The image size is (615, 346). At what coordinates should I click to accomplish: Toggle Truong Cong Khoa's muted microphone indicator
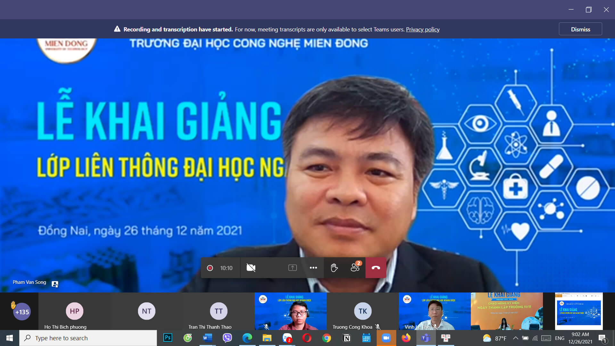click(x=378, y=327)
